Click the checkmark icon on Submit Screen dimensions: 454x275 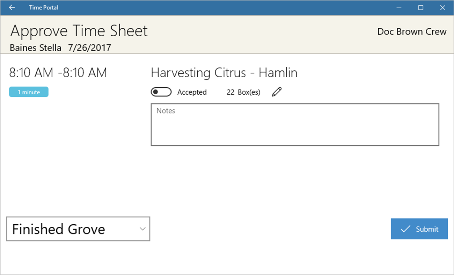[405, 229]
